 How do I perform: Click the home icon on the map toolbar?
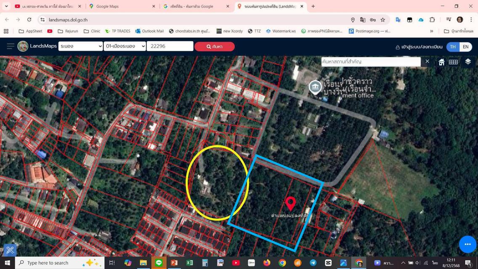[441, 62]
